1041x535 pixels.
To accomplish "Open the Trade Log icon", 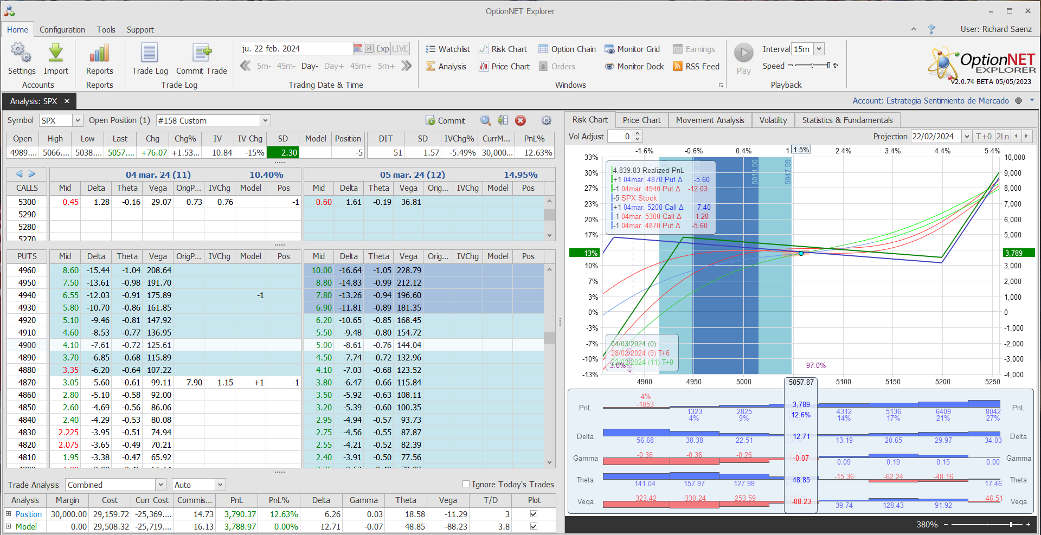I will (x=150, y=53).
